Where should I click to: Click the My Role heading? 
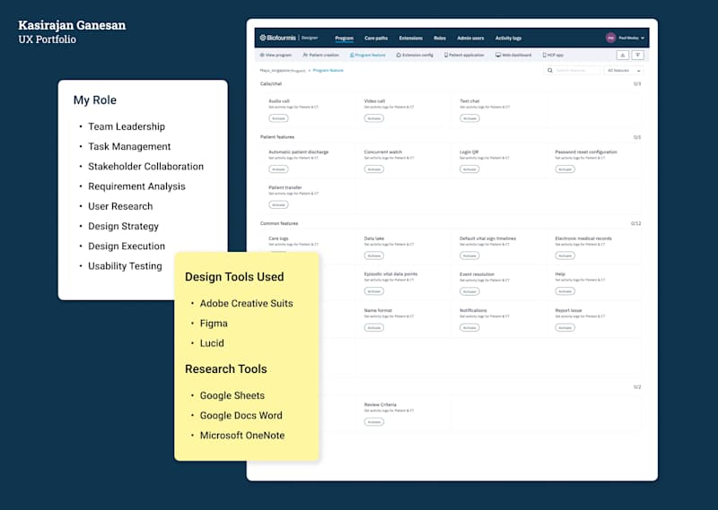[95, 100]
